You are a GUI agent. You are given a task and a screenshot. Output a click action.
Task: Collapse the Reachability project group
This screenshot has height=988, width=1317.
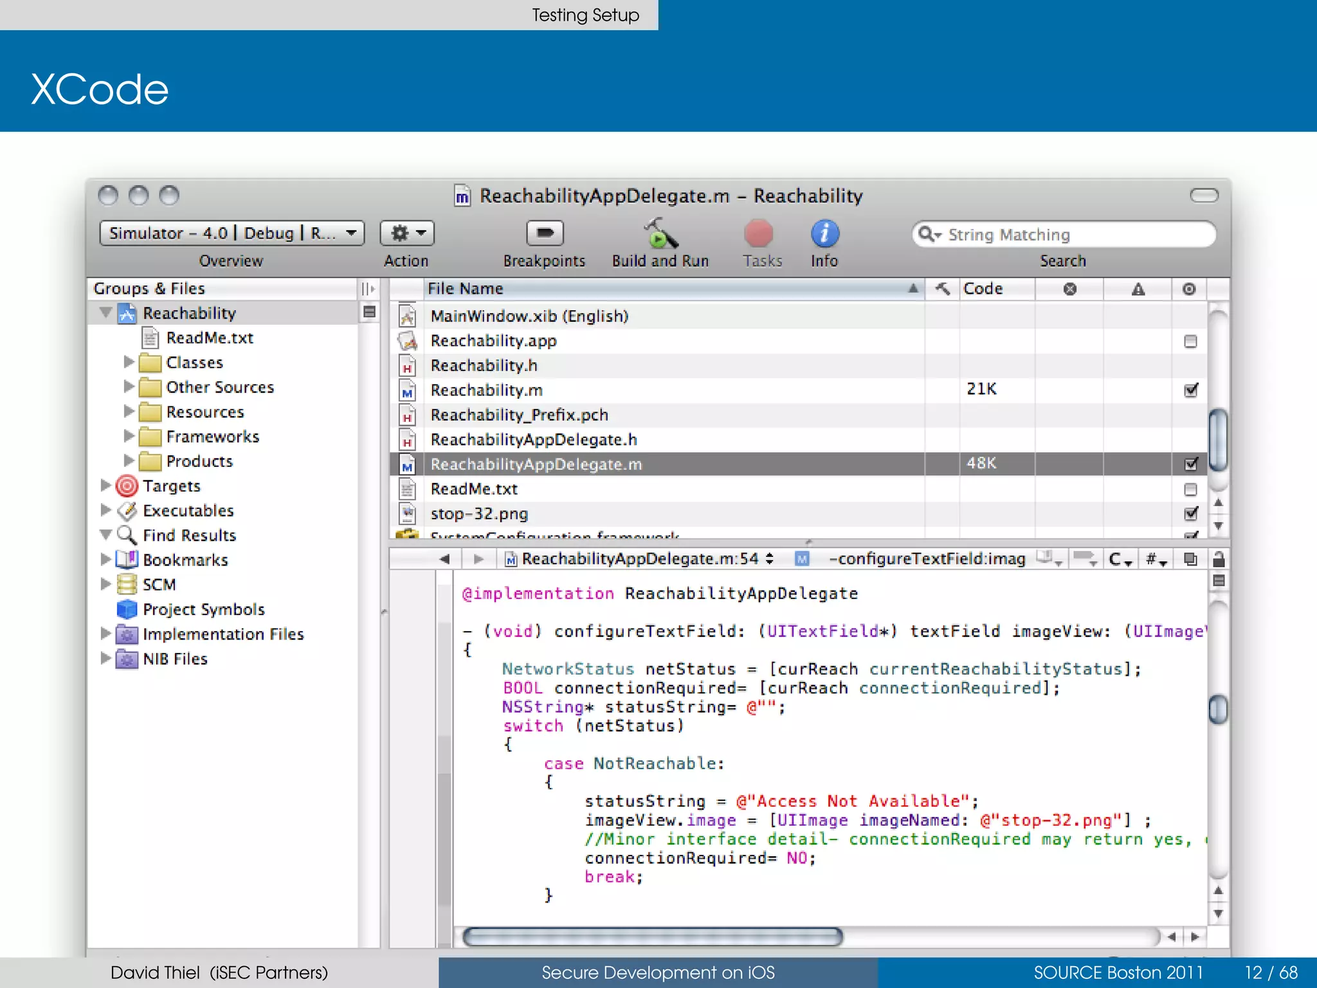[x=106, y=313]
